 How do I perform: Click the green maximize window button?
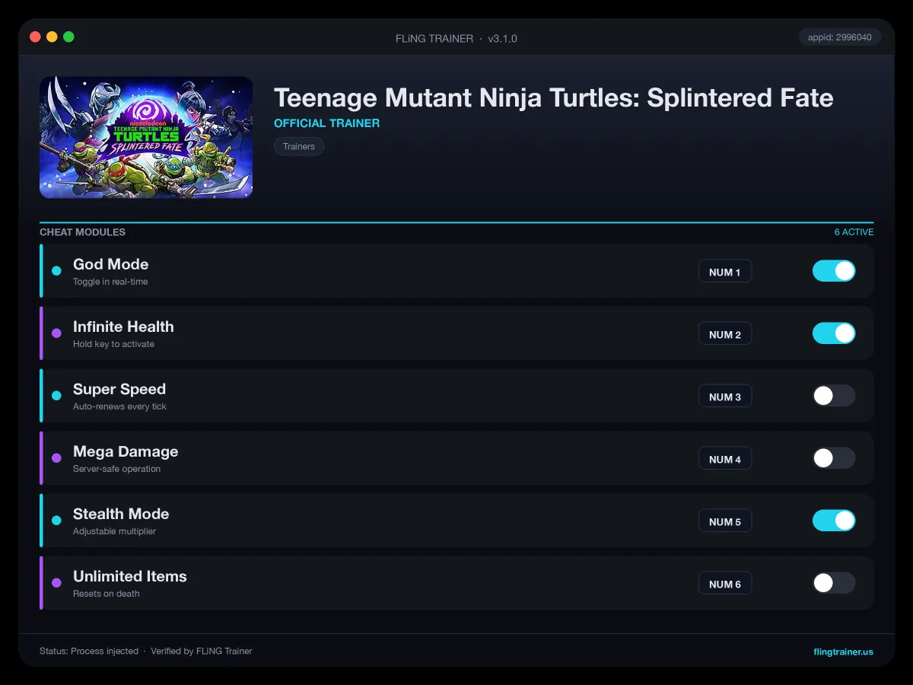point(68,37)
